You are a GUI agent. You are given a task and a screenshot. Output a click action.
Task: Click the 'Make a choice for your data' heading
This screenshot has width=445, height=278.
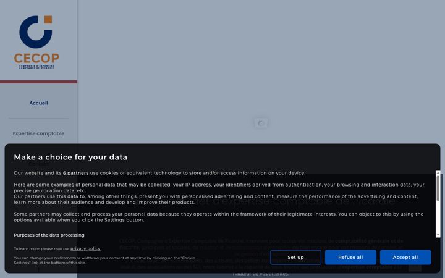pyautogui.click(x=70, y=157)
